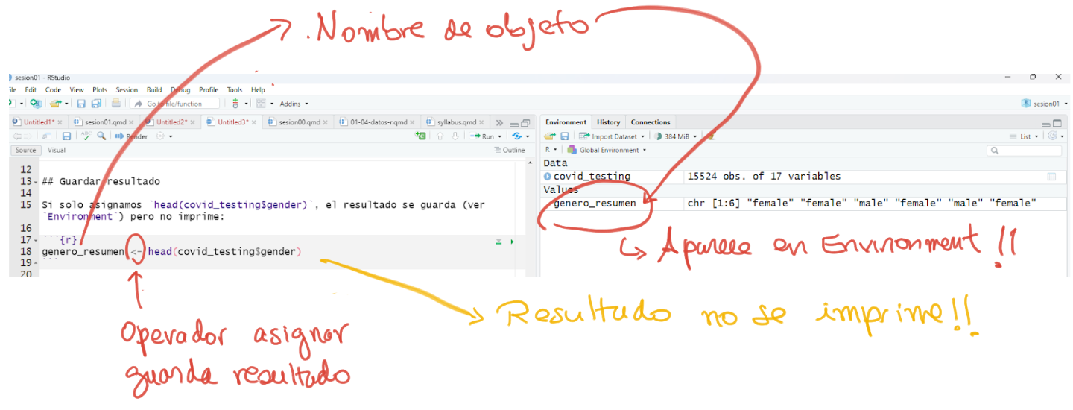Open the Run dropdown arrow
The width and height of the screenshot is (1073, 410).
(499, 136)
